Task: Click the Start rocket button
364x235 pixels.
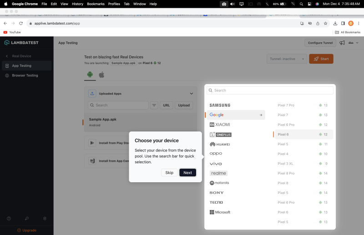Action: [321, 59]
